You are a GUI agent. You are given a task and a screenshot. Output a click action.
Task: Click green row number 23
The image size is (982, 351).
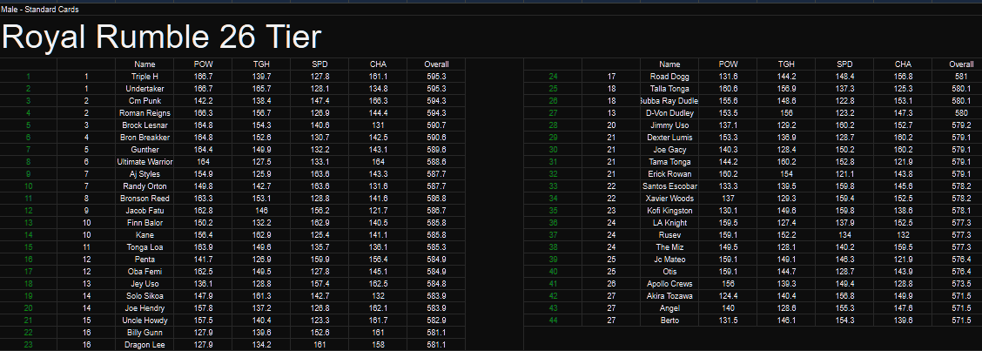click(x=28, y=345)
